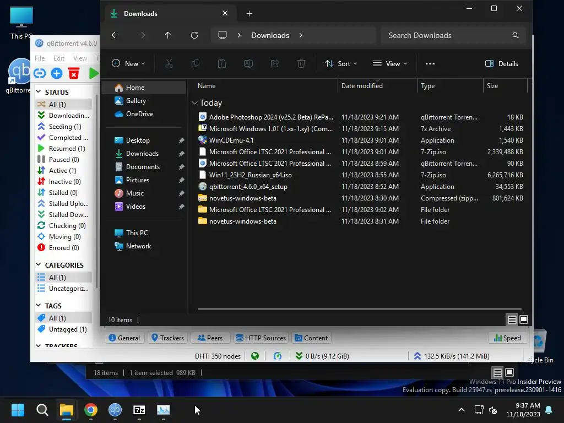Viewport: 564px width, 423px height.
Task: Open the See more three-dots menu
Action: [x=430, y=64]
